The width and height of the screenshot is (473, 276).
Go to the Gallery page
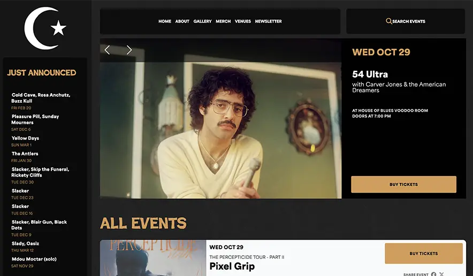[202, 21]
